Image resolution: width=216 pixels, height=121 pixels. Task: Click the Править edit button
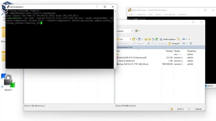(139, 44)
